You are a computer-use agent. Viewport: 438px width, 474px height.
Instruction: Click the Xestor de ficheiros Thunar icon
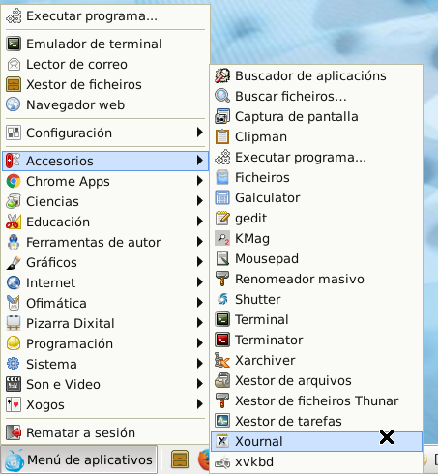[x=222, y=400]
